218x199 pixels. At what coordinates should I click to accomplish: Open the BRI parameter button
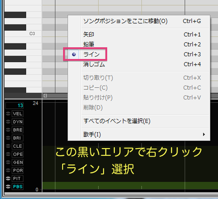coord(18,138)
